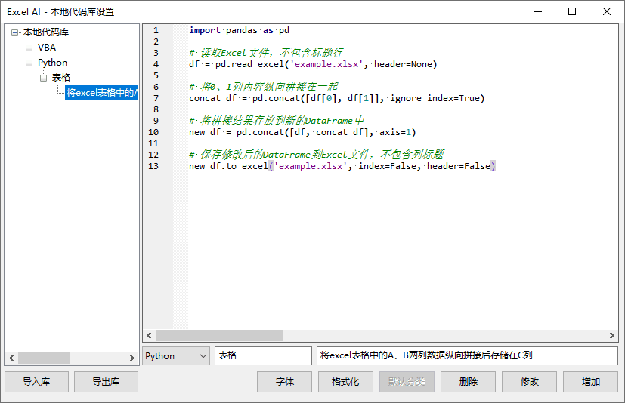Click the 修改 modify button
The width and height of the screenshot is (625, 403).
tap(529, 382)
